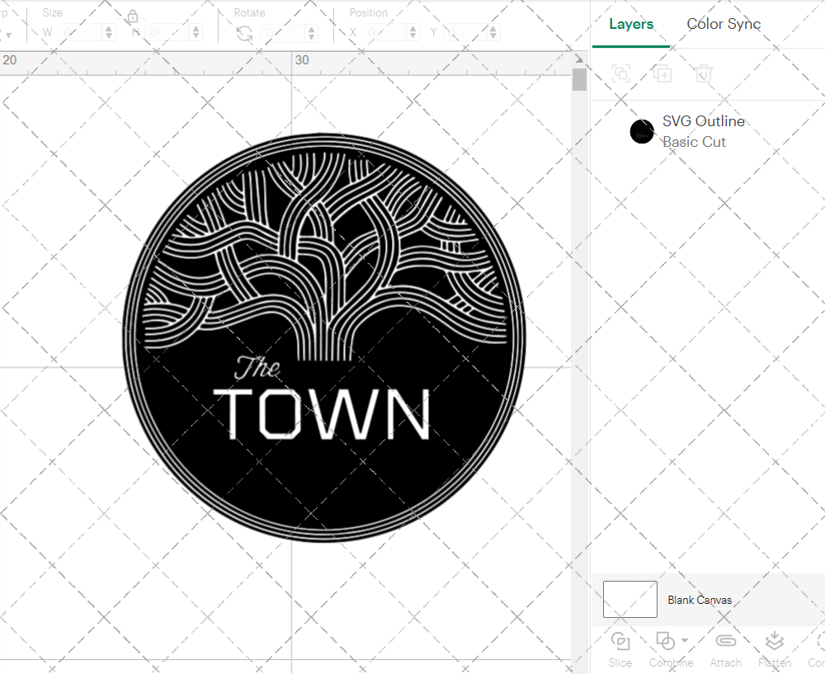This screenshot has height=674, width=825.
Task: Open the Combine dropdown menu
Action: [x=684, y=641]
